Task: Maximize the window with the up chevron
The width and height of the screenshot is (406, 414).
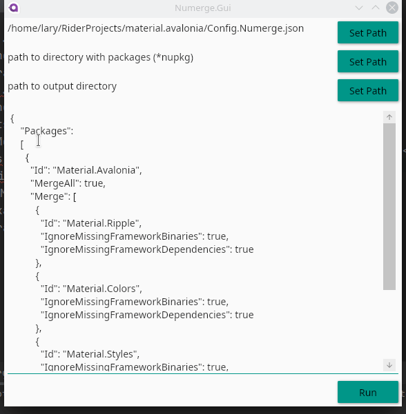Action: point(376,8)
